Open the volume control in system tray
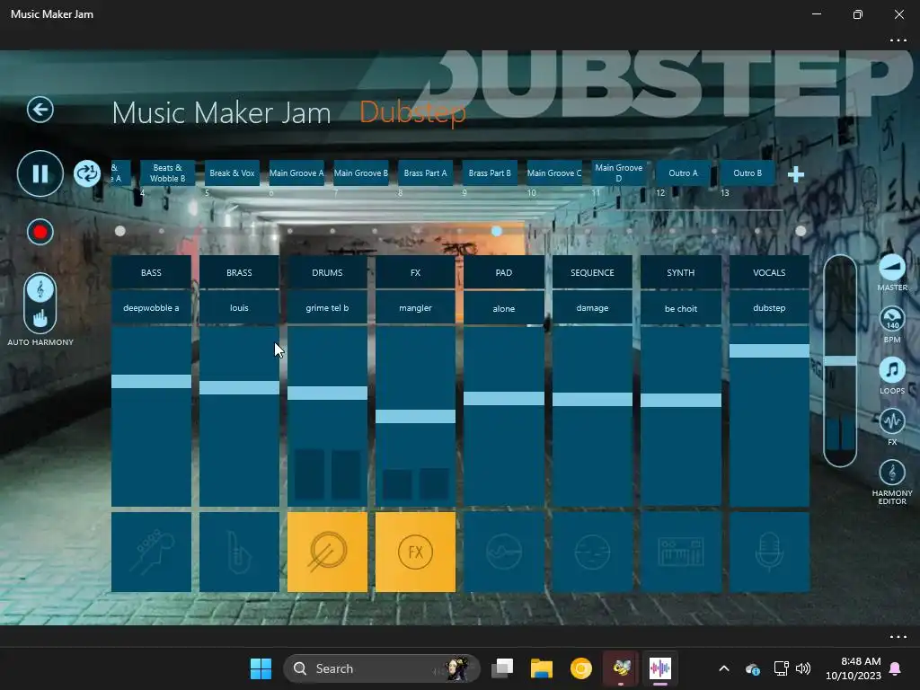This screenshot has height=690, width=920. tap(802, 668)
